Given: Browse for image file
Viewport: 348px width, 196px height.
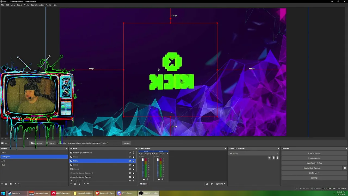Looking at the screenshot, I should click(126, 143).
